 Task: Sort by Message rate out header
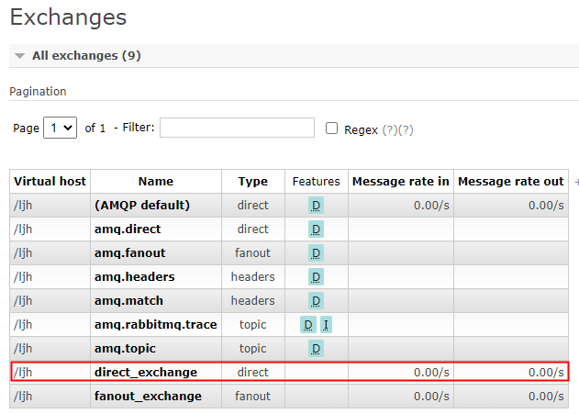(511, 182)
